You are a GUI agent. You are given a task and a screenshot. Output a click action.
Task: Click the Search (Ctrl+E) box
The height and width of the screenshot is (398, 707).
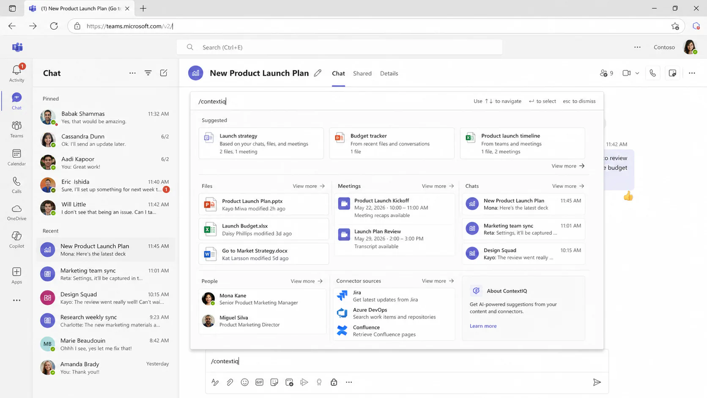pyautogui.click(x=340, y=47)
